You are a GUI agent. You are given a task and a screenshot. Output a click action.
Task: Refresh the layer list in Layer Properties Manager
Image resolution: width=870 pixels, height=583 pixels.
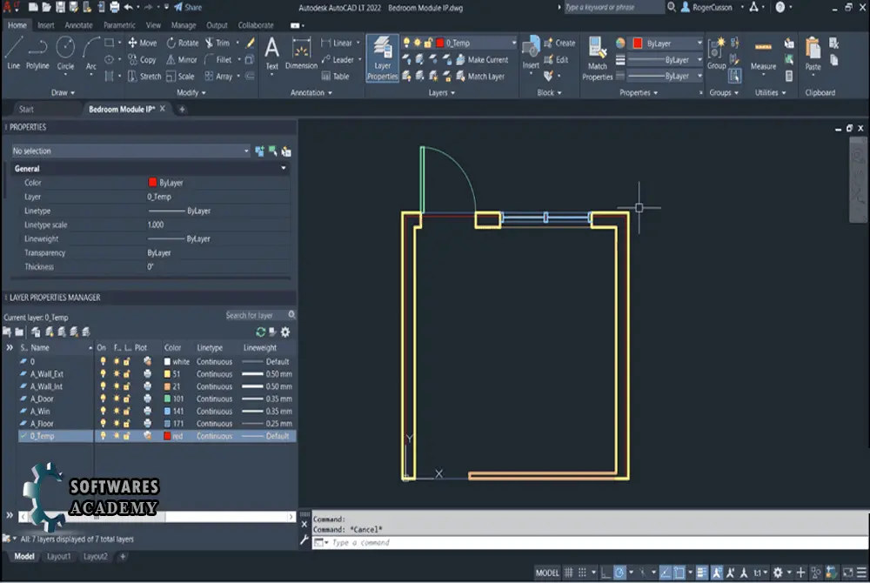coord(260,332)
